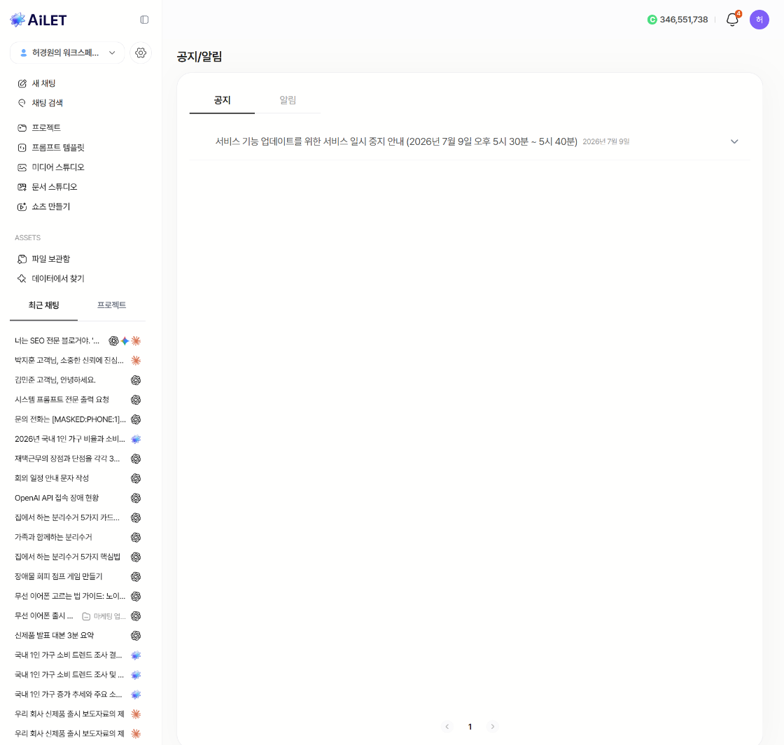Open chat 집에서 하는 분리수거 5가지 카드
The height and width of the screenshot is (745, 784).
click(67, 517)
